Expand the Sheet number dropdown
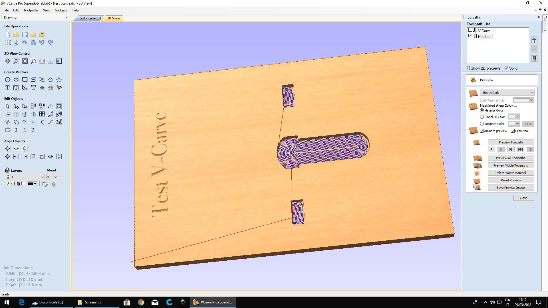The height and width of the screenshot is (308, 548). pos(52,177)
